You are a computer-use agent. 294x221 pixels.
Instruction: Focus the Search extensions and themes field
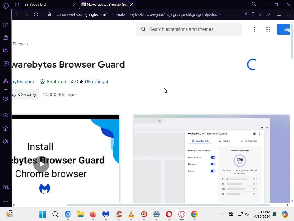[x=189, y=29]
